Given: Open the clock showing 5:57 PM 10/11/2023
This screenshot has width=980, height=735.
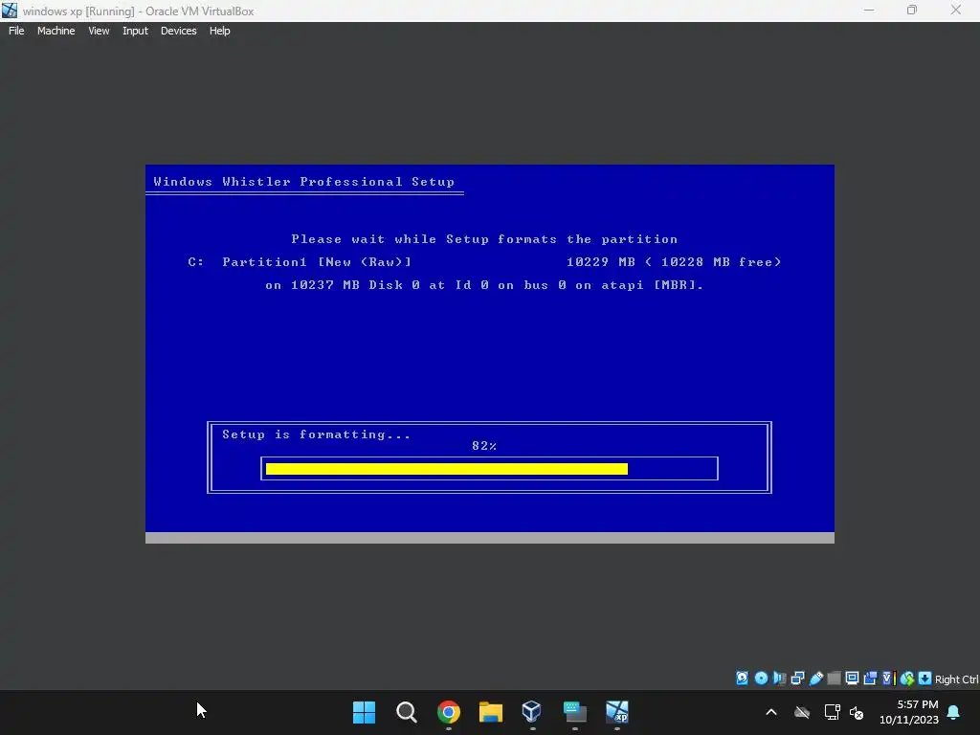Looking at the screenshot, I should [909, 712].
